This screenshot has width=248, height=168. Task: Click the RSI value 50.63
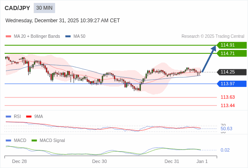226,129
